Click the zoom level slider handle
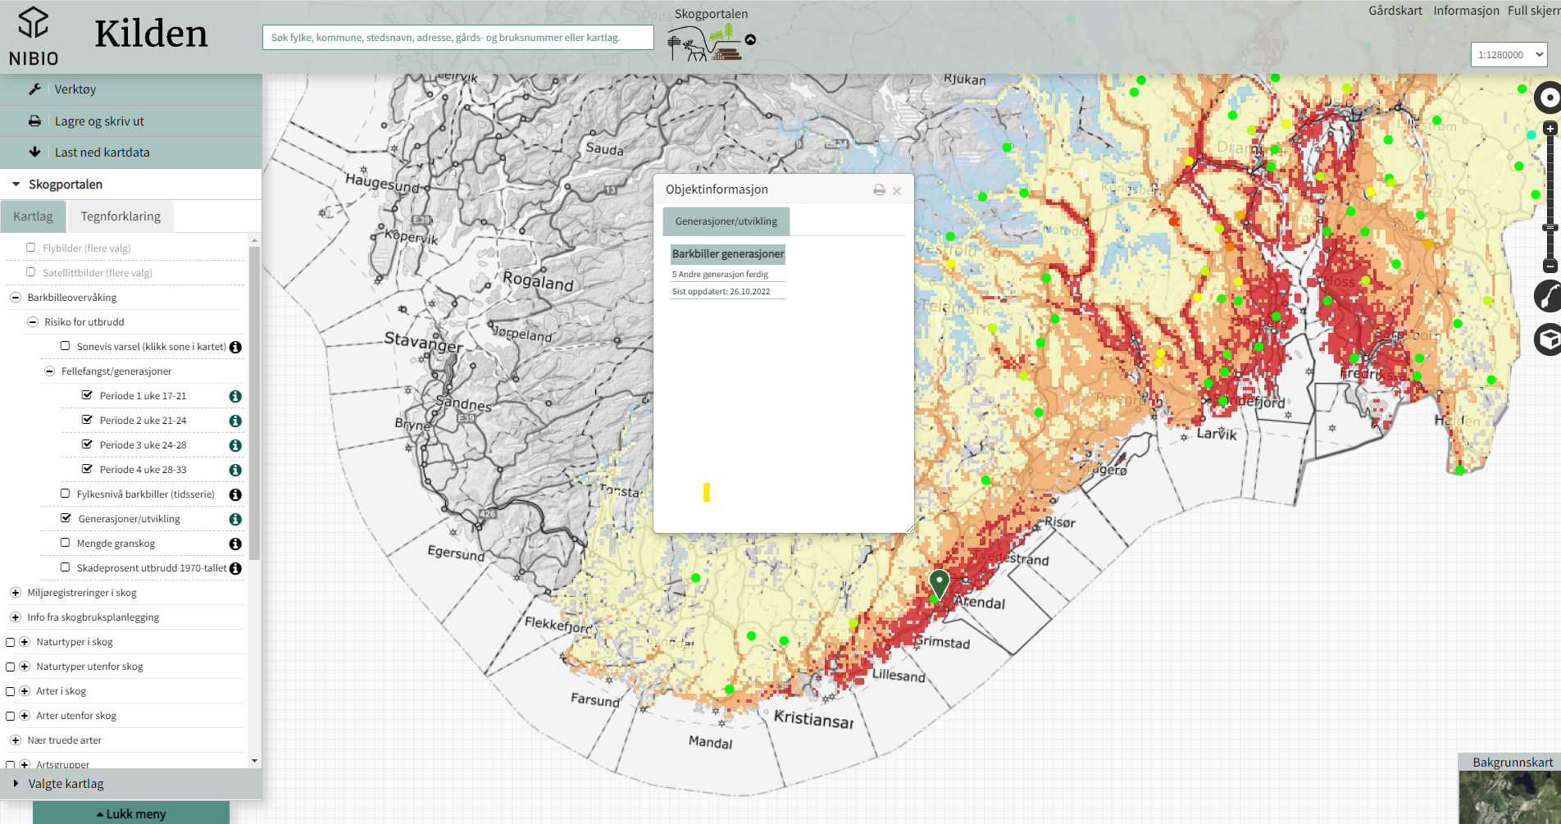 (x=1550, y=227)
